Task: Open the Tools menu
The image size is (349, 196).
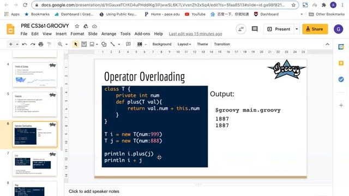Action: [x=125, y=34]
